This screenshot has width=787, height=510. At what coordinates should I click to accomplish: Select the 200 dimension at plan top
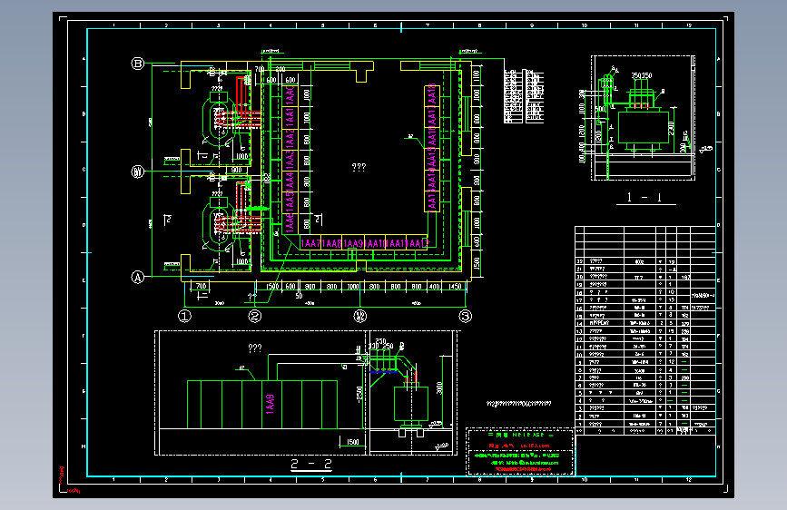(280, 69)
